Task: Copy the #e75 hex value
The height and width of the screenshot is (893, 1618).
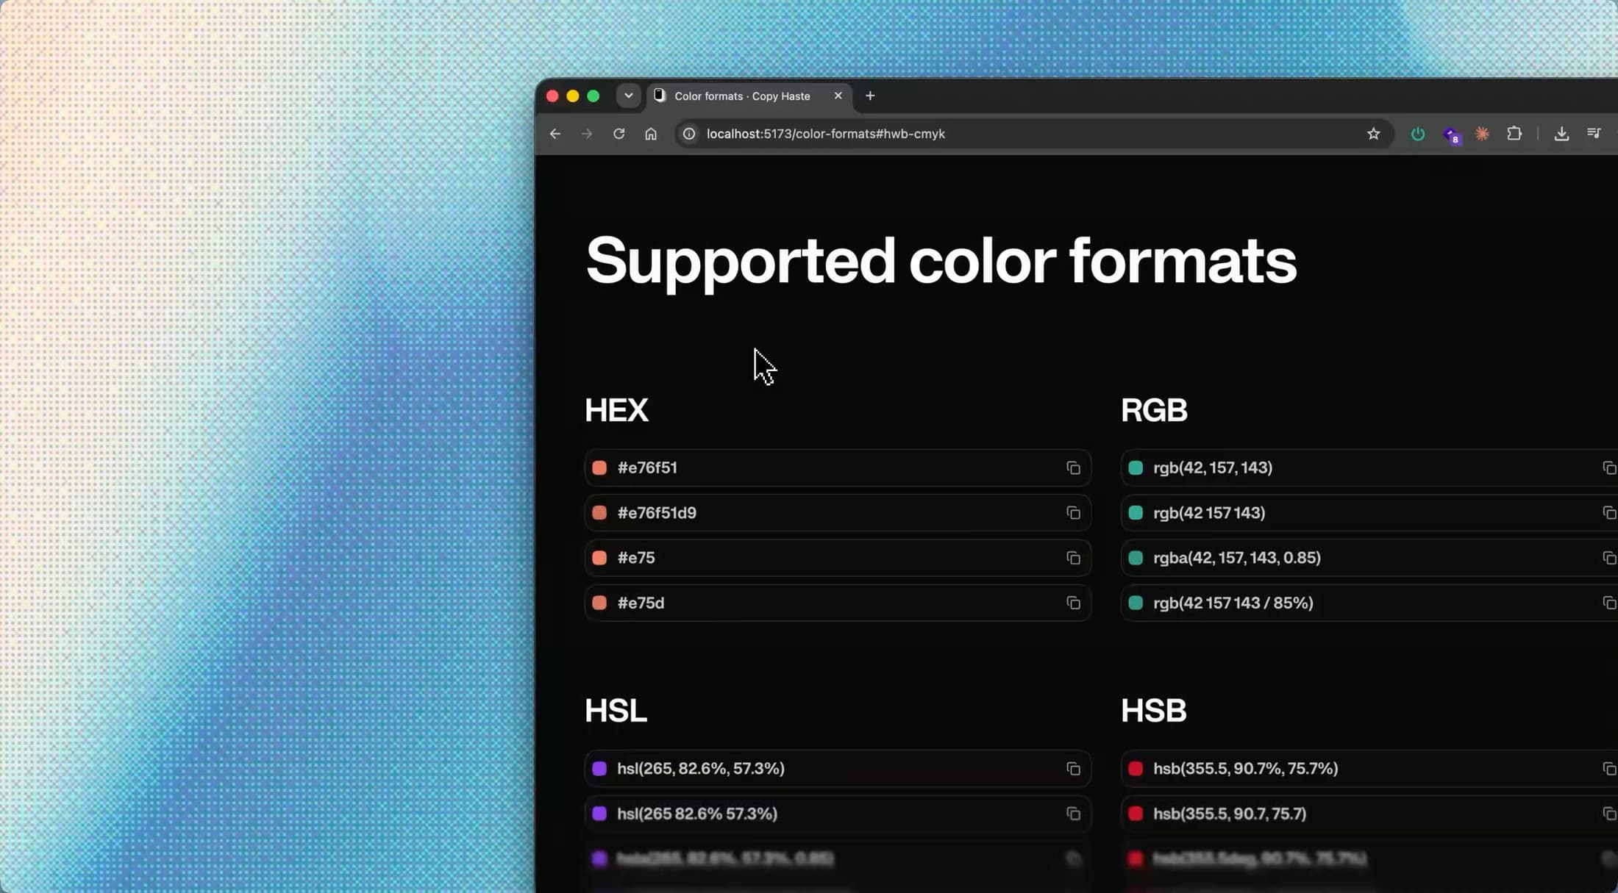Action: pos(1073,558)
